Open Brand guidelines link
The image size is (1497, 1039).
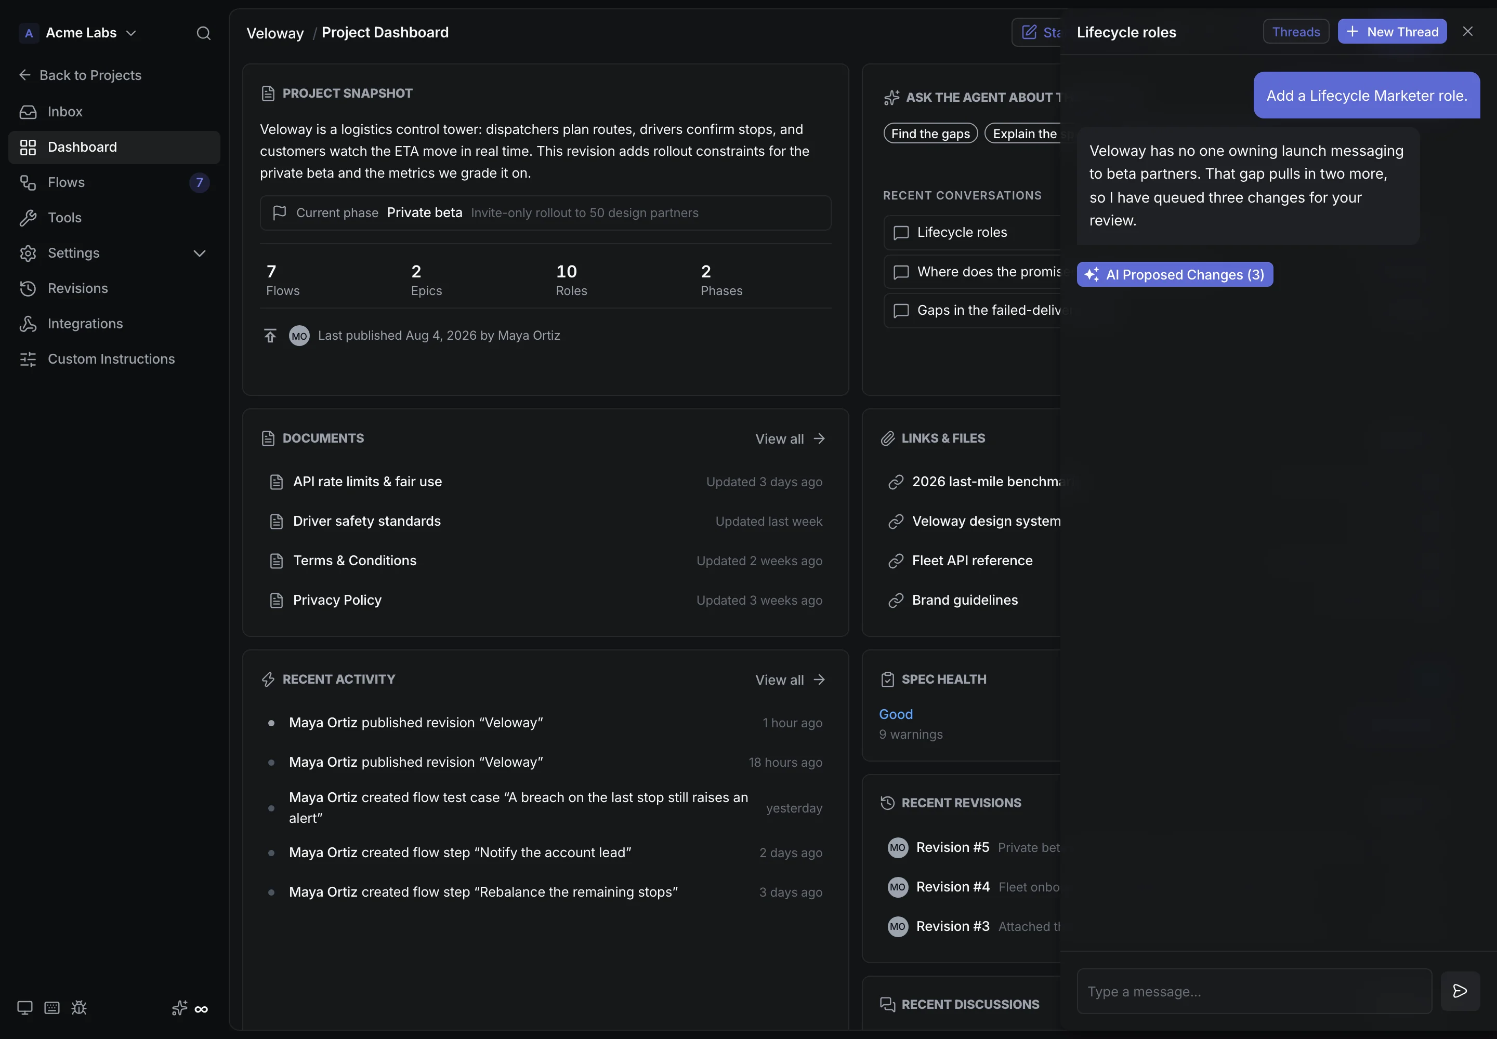coord(953,600)
